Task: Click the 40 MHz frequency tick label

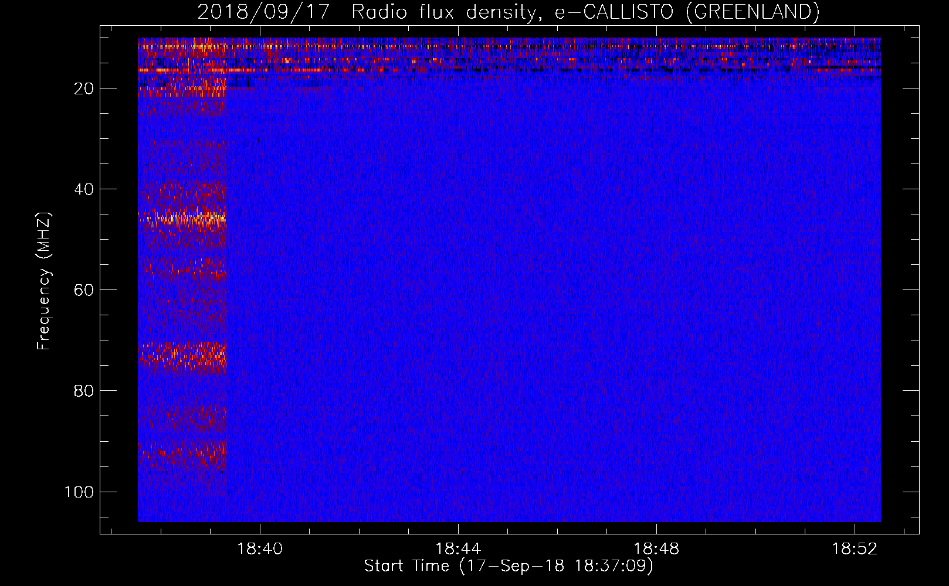Action: [x=84, y=189]
